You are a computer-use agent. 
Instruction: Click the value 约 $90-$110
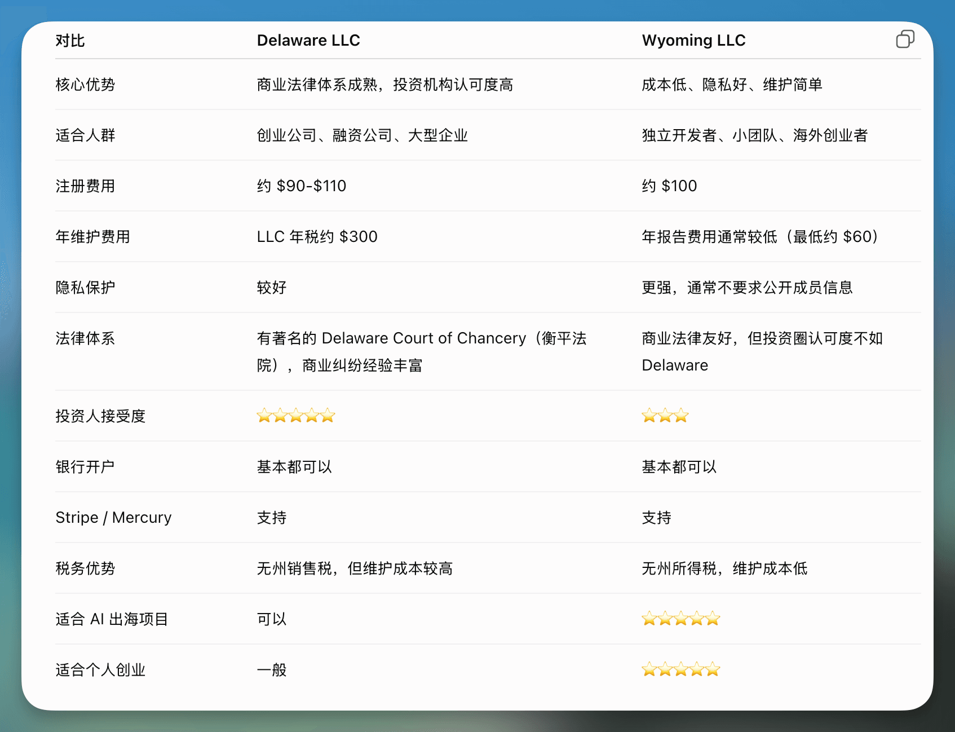pyautogui.click(x=302, y=186)
